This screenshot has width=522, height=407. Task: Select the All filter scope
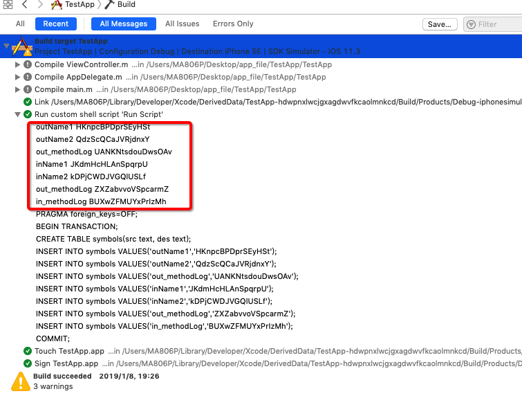pos(21,24)
